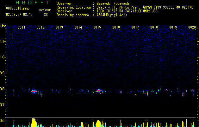The width and height of the screenshot is (199, 127).
Task: Click the Receiving antenna label
Action: click(x=73, y=15)
